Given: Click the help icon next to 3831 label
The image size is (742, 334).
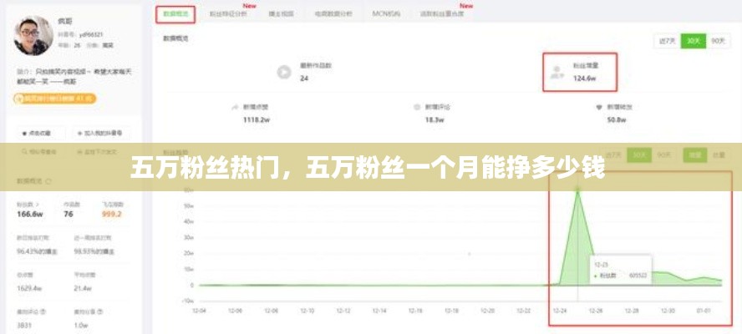Looking at the screenshot, I should click(43, 311).
